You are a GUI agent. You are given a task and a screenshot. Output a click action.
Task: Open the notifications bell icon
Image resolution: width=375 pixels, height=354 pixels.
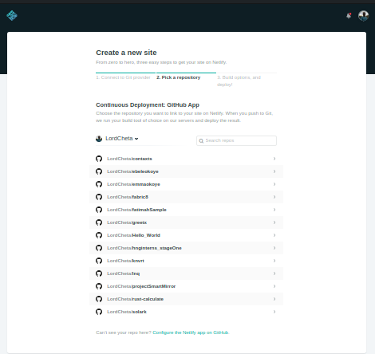pyautogui.click(x=349, y=16)
